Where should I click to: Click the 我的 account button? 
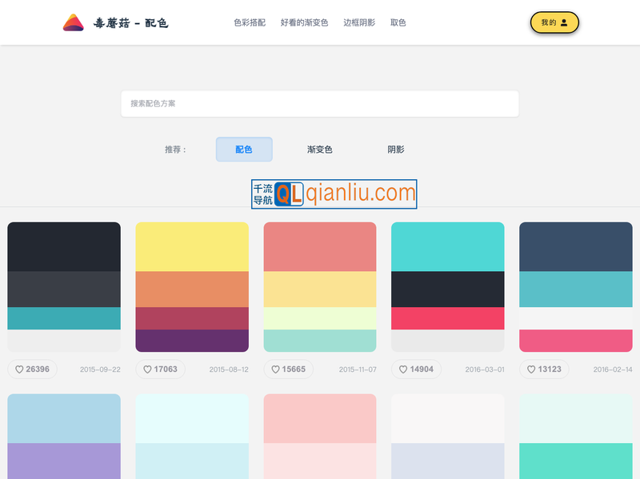point(554,23)
